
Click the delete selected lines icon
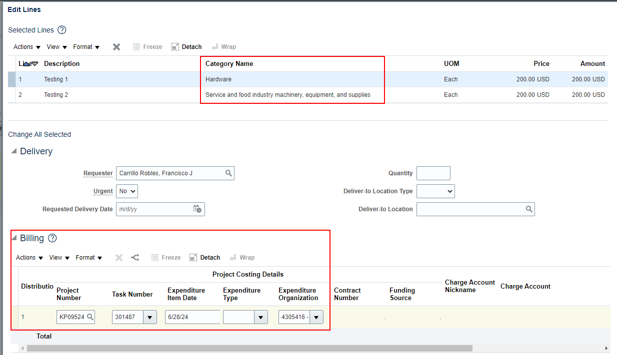pos(116,46)
